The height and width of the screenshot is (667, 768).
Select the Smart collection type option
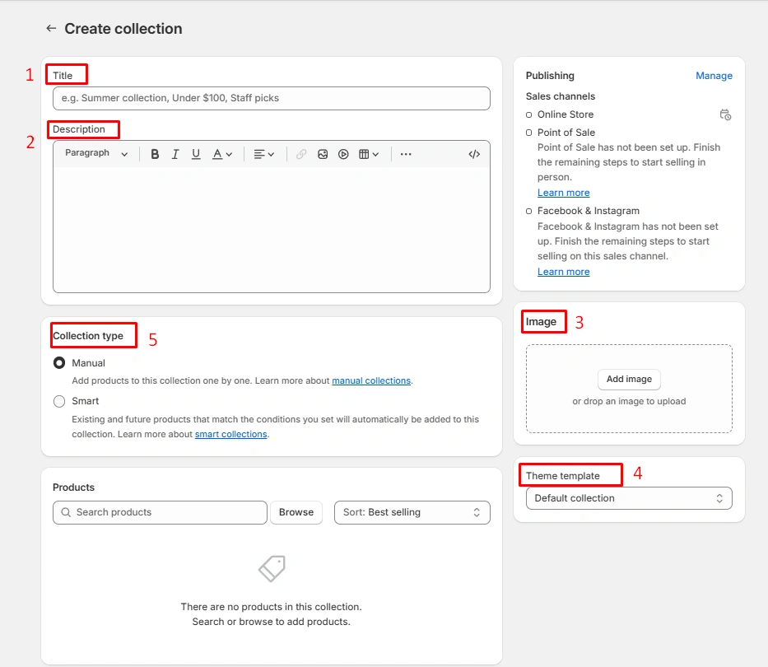[x=58, y=401]
